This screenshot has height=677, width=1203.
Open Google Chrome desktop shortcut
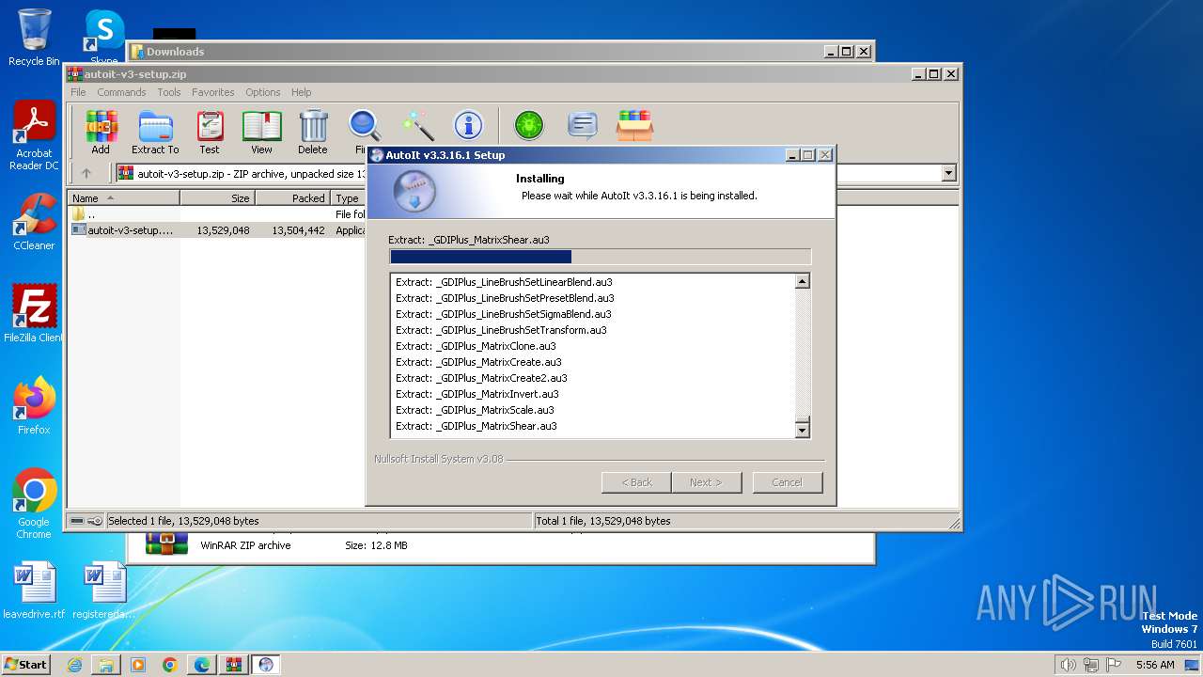(34, 504)
